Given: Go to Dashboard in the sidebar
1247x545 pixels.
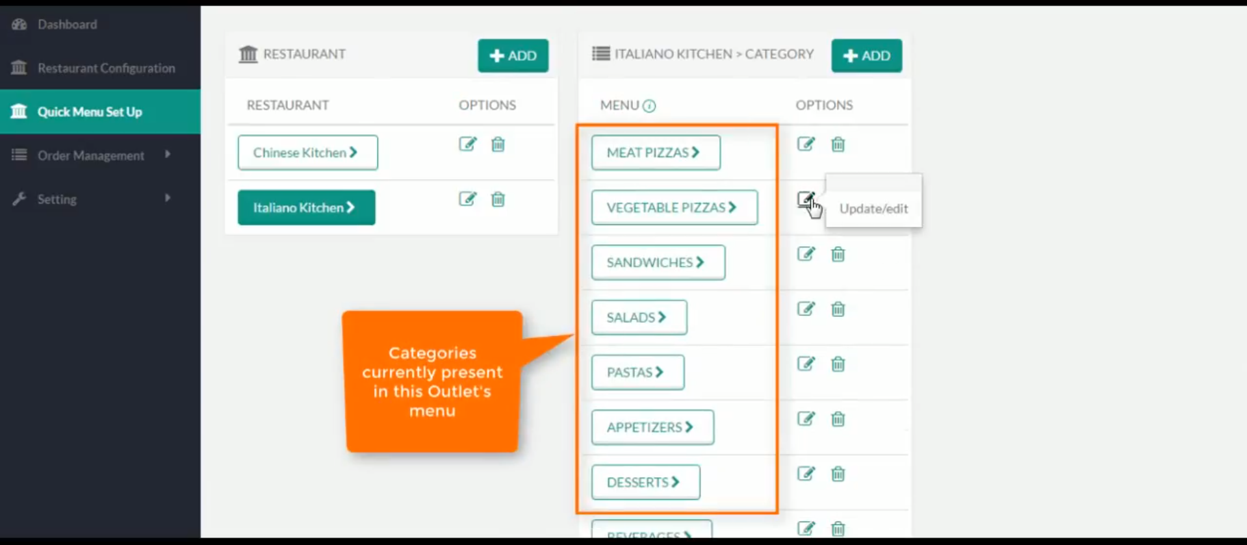Looking at the screenshot, I should (100, 25).
